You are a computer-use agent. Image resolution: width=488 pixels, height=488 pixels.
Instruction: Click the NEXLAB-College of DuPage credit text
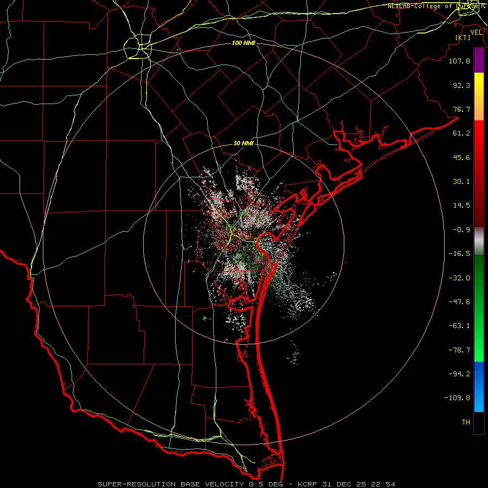(x=436, y=6)
